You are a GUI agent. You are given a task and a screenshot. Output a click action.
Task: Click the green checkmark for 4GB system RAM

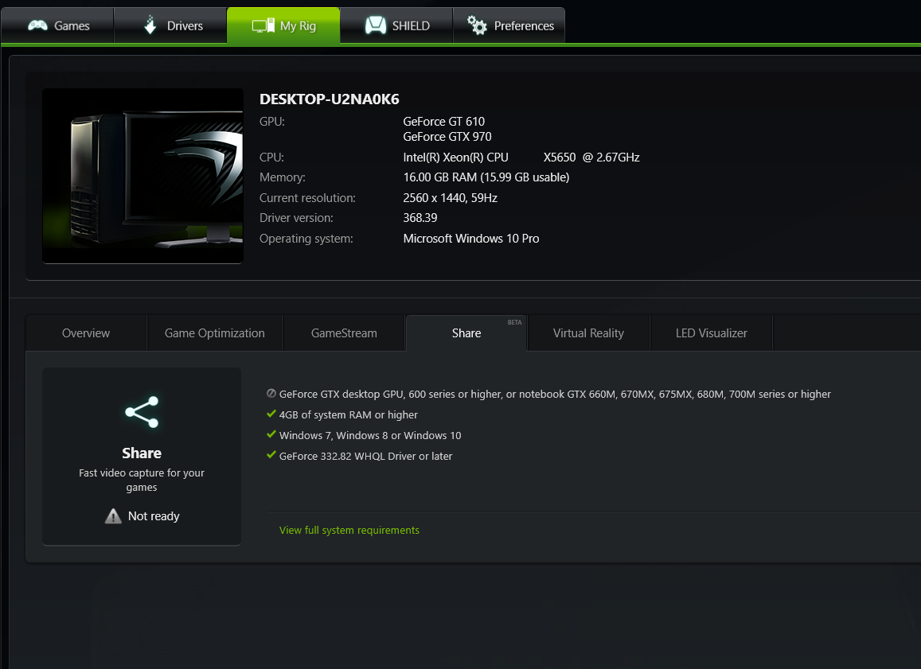(271, 414)
